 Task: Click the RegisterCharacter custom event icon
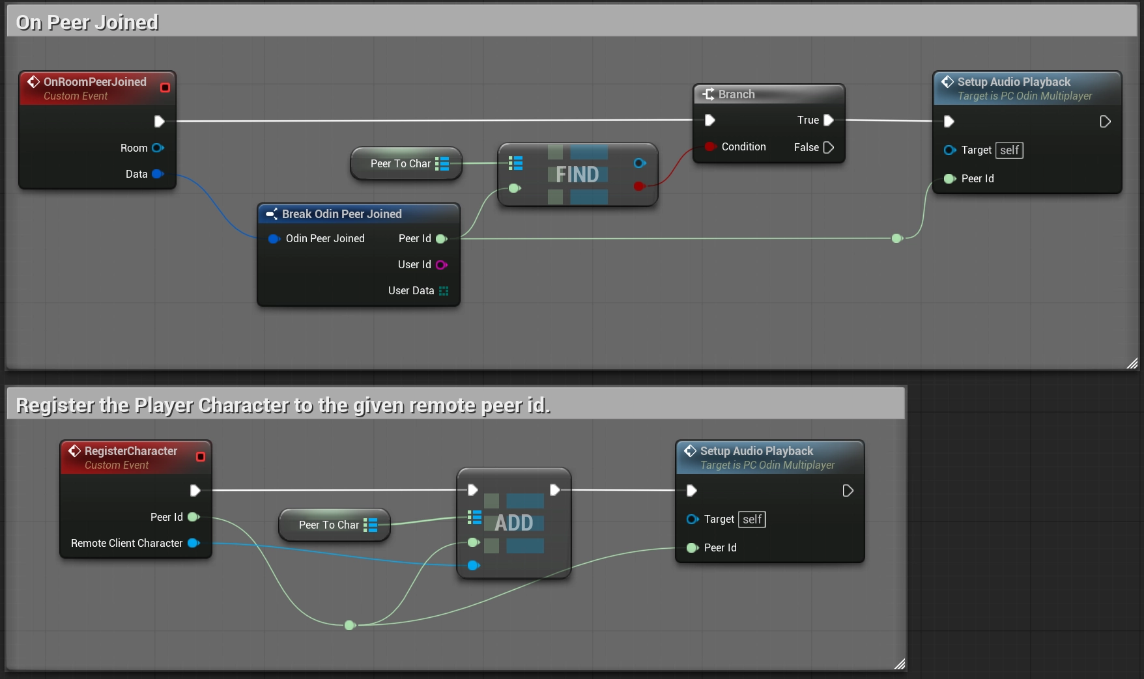click(75, 450)
